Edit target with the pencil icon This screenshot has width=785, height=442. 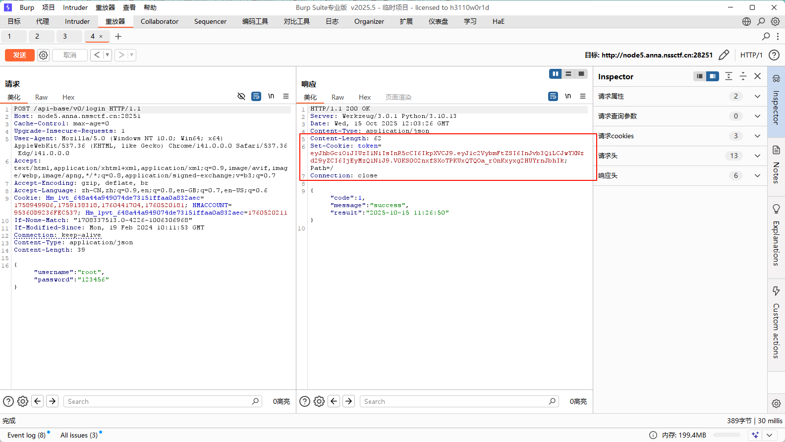click(x=724, y=55)
